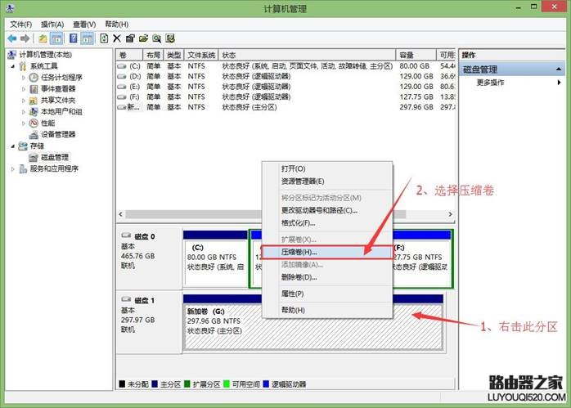
Task: Select the 磁盘管理 icon in the tree
Action: pos(34,157)
